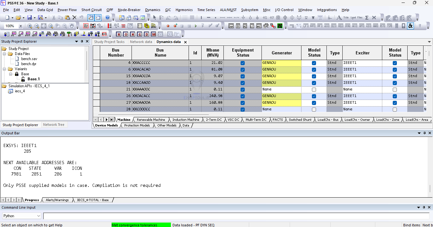The height and width of the screenshot is (227, 433).
Task: Select bench.sav in the project tree
Action: [x=29, y=59]
